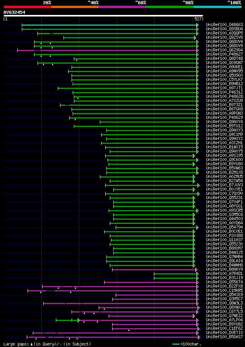This screenshot has height=347, width=245.
Task: Click the purple ~60% legend segment
Action: tap(122, 7)
